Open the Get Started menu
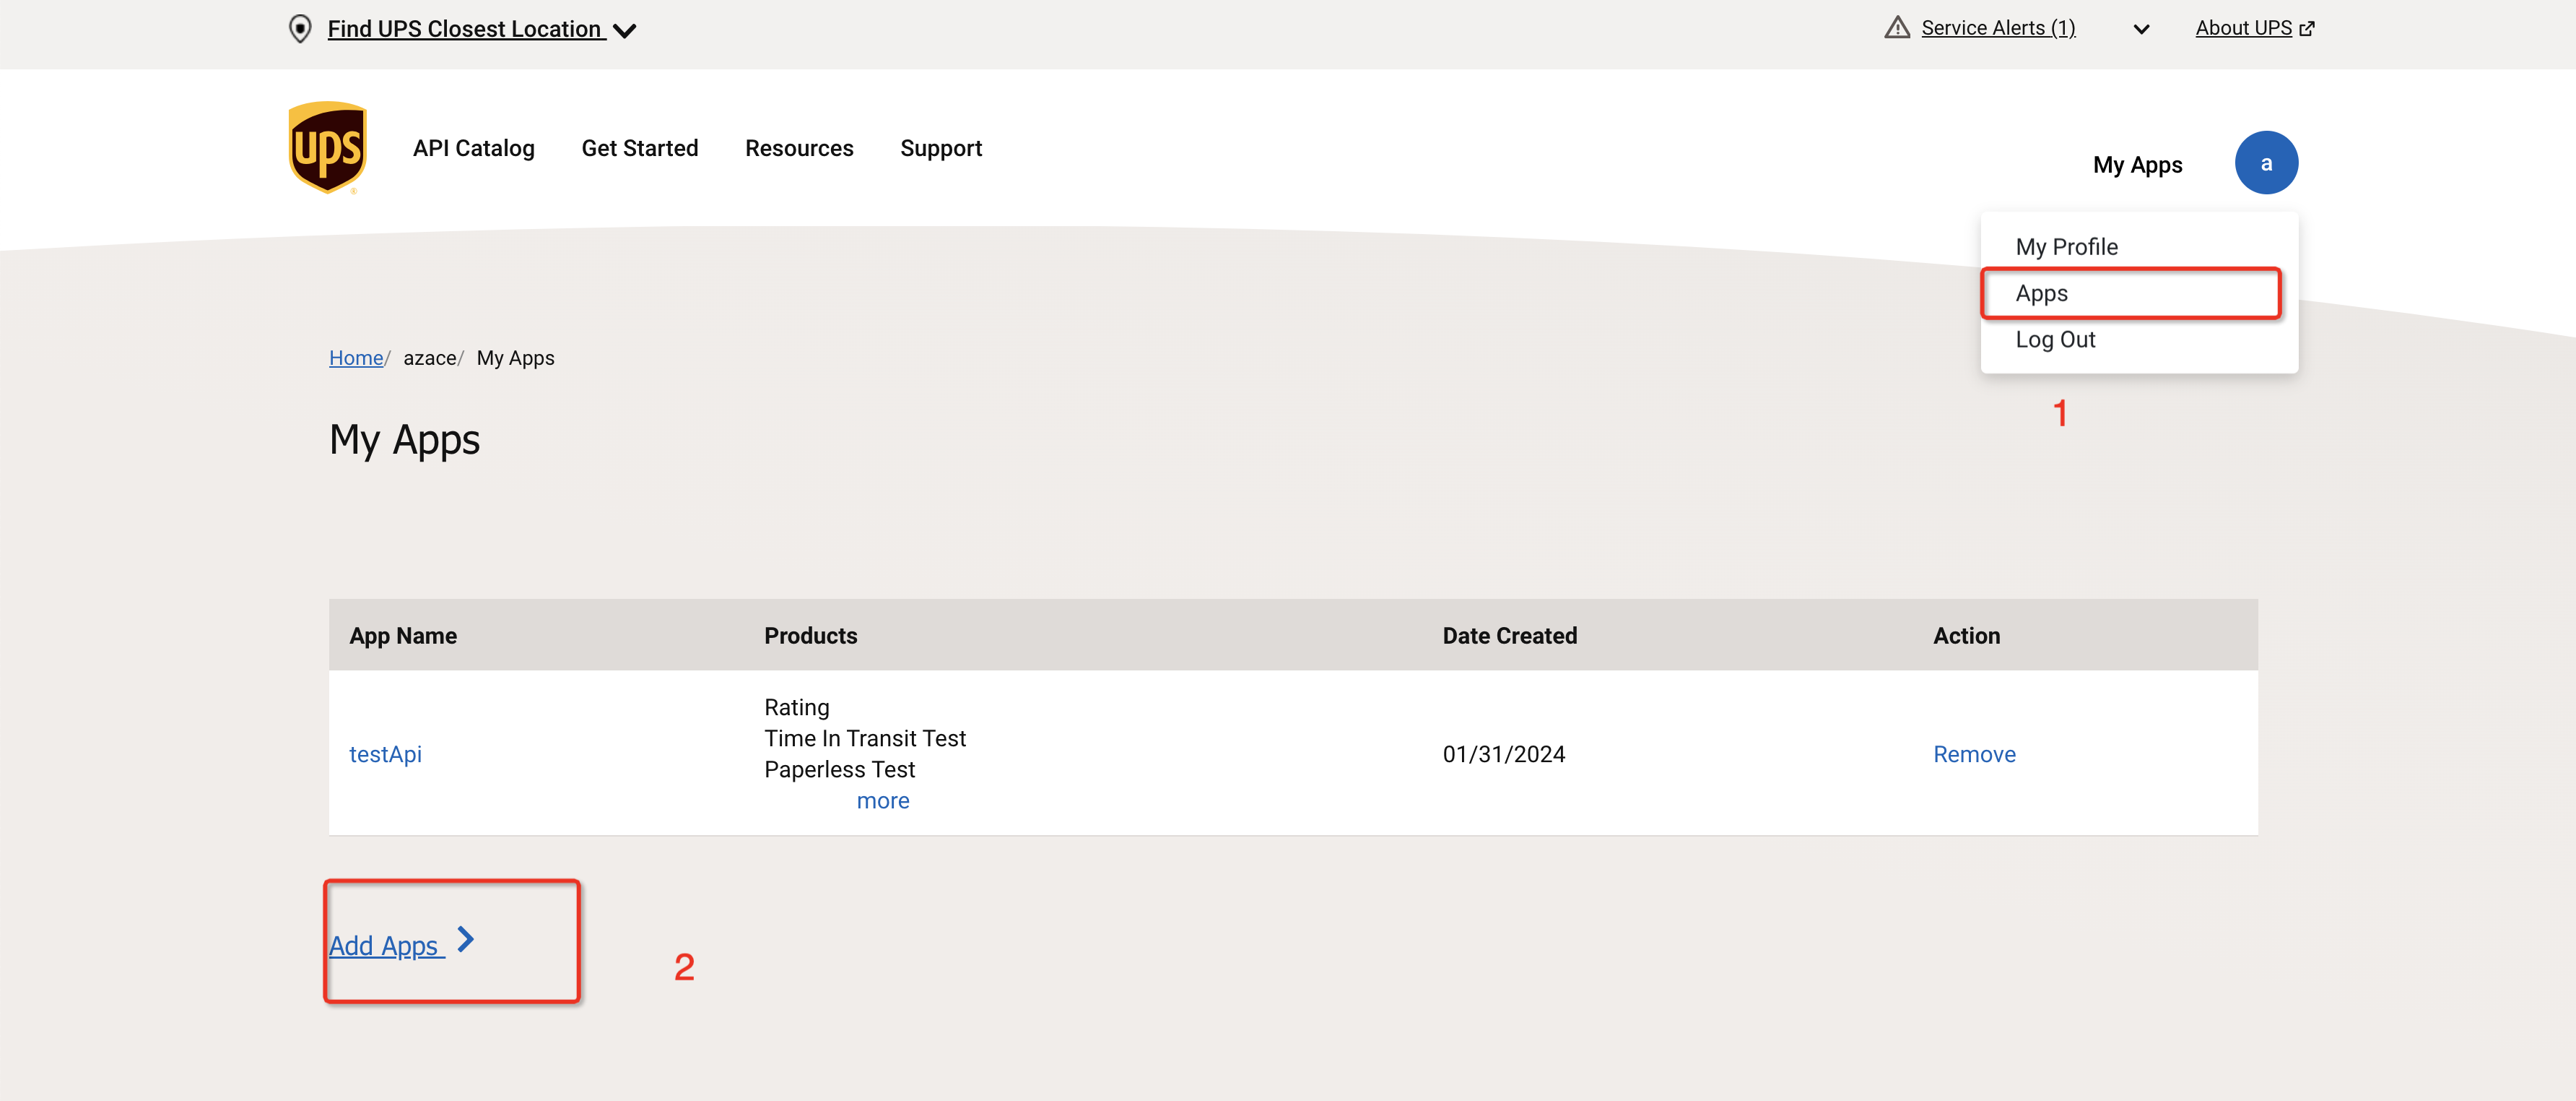 pos(640,148)
